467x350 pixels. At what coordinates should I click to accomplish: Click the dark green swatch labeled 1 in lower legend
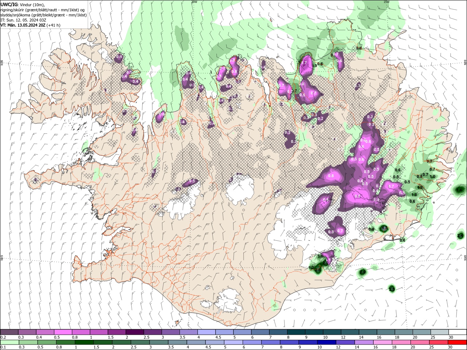pos(84,342)
